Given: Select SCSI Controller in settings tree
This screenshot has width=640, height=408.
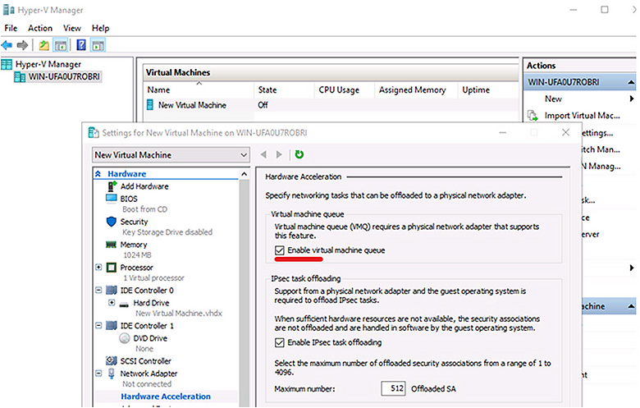Looking at the screenshot, I should click(145, 361).
